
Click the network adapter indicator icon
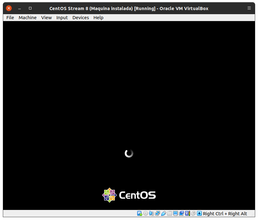click(157, 213)
